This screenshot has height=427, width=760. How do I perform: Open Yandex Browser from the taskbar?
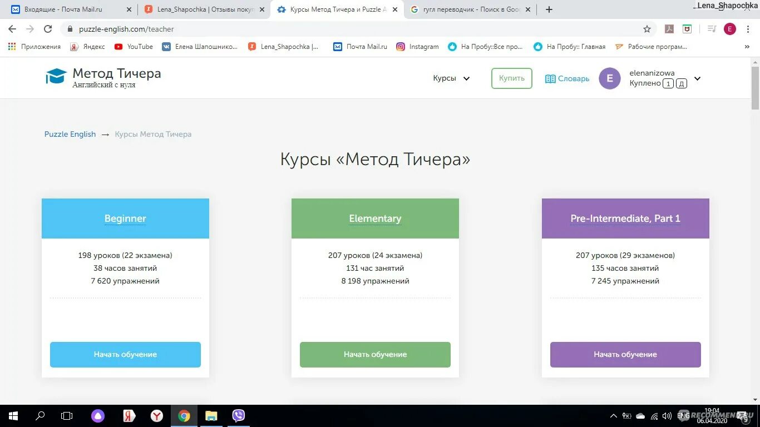(157, 415)
